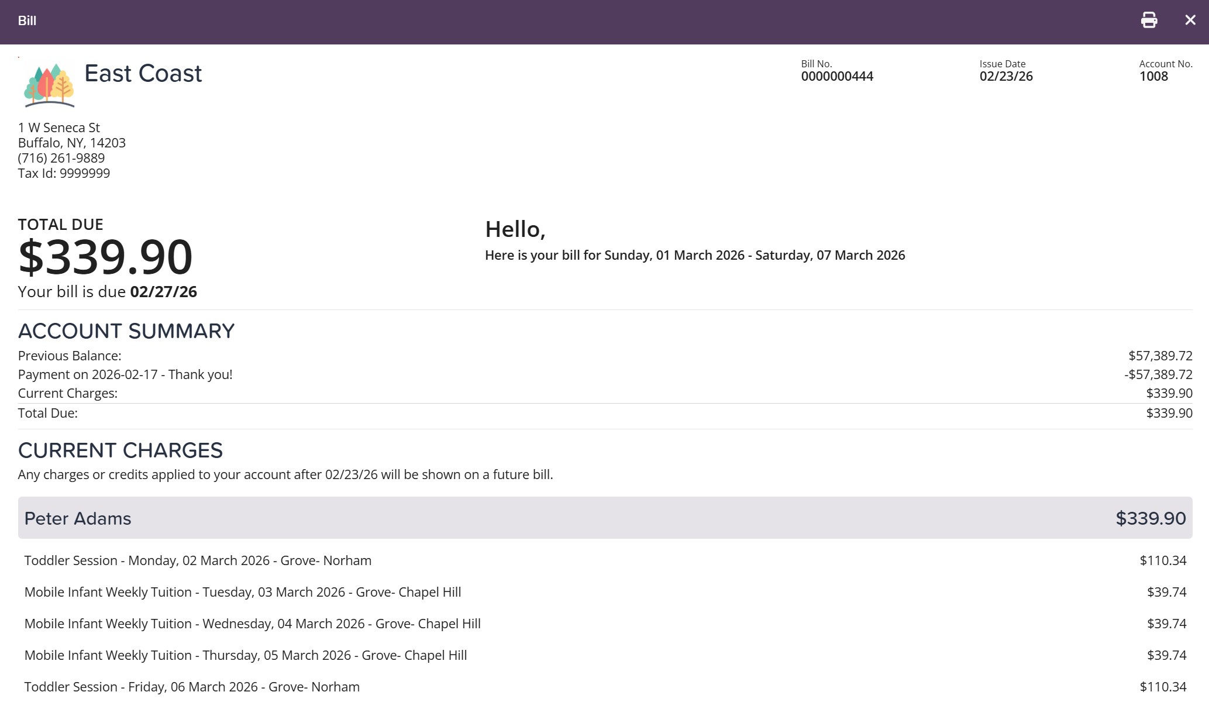The image size is (1209, 716).
Task: Click Toddler Session Friday 06 March charge
Action: [x=192, y=687]
